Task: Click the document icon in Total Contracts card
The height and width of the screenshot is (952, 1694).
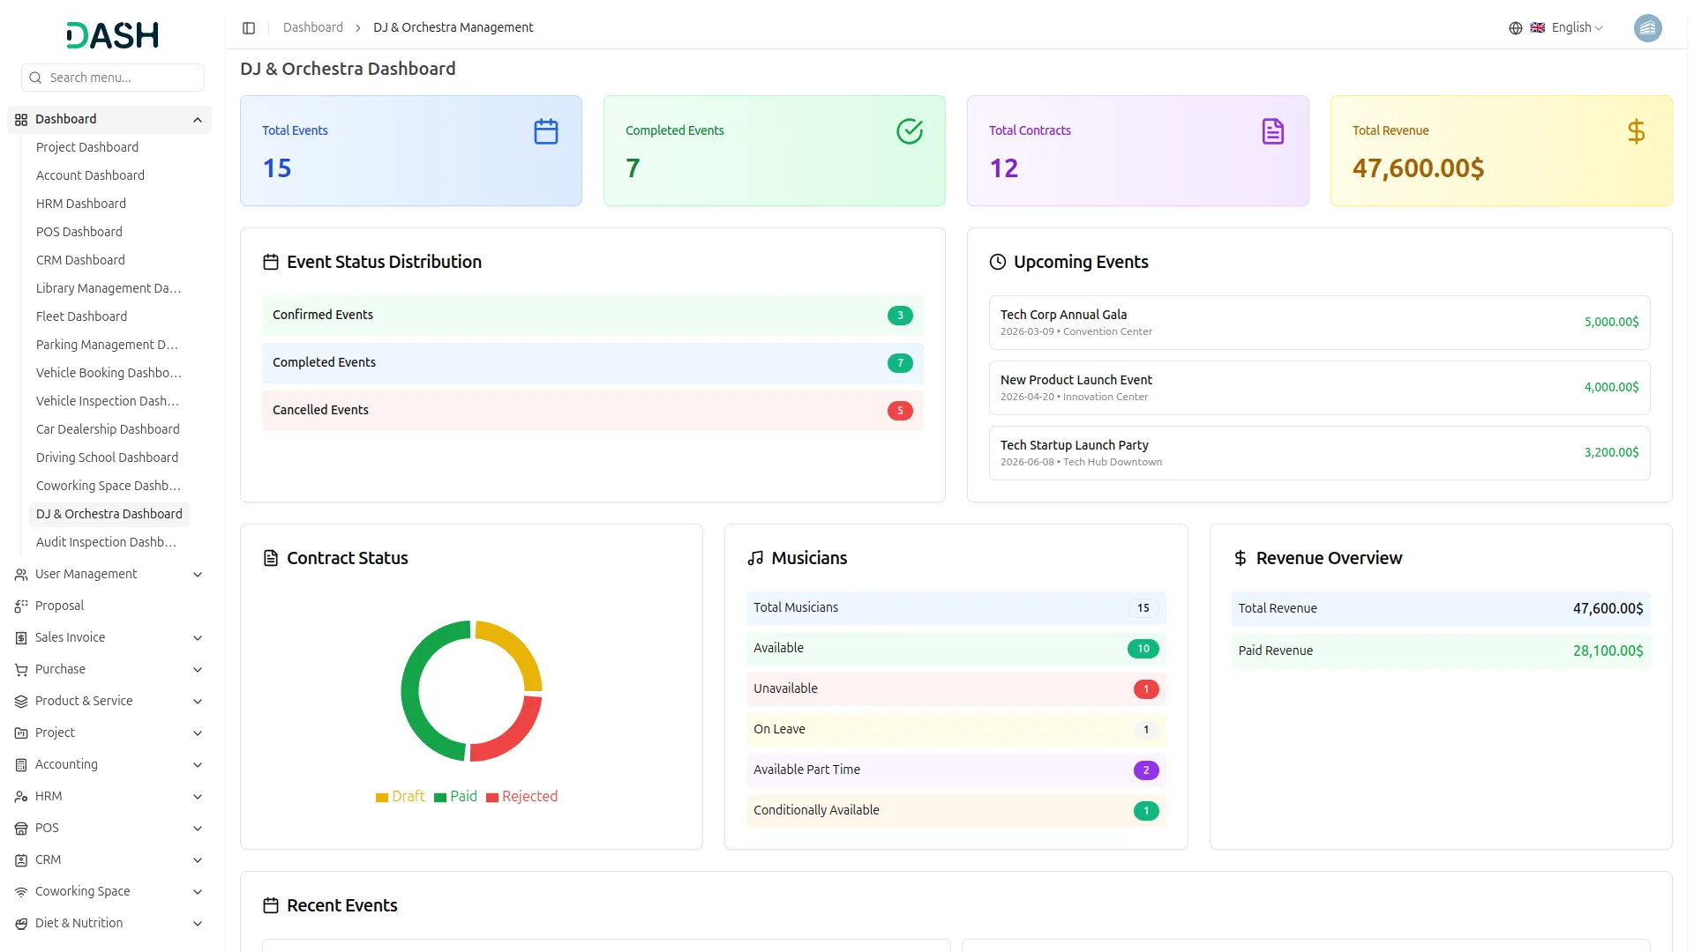Action: 1272,132
